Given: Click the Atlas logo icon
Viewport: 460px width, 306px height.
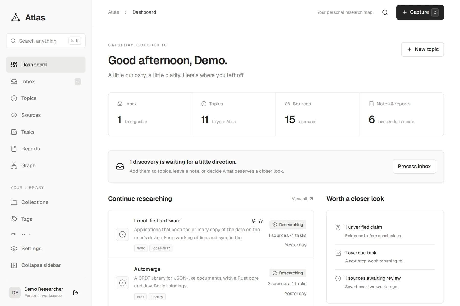Looking at the screenshot, I should 16,17.
